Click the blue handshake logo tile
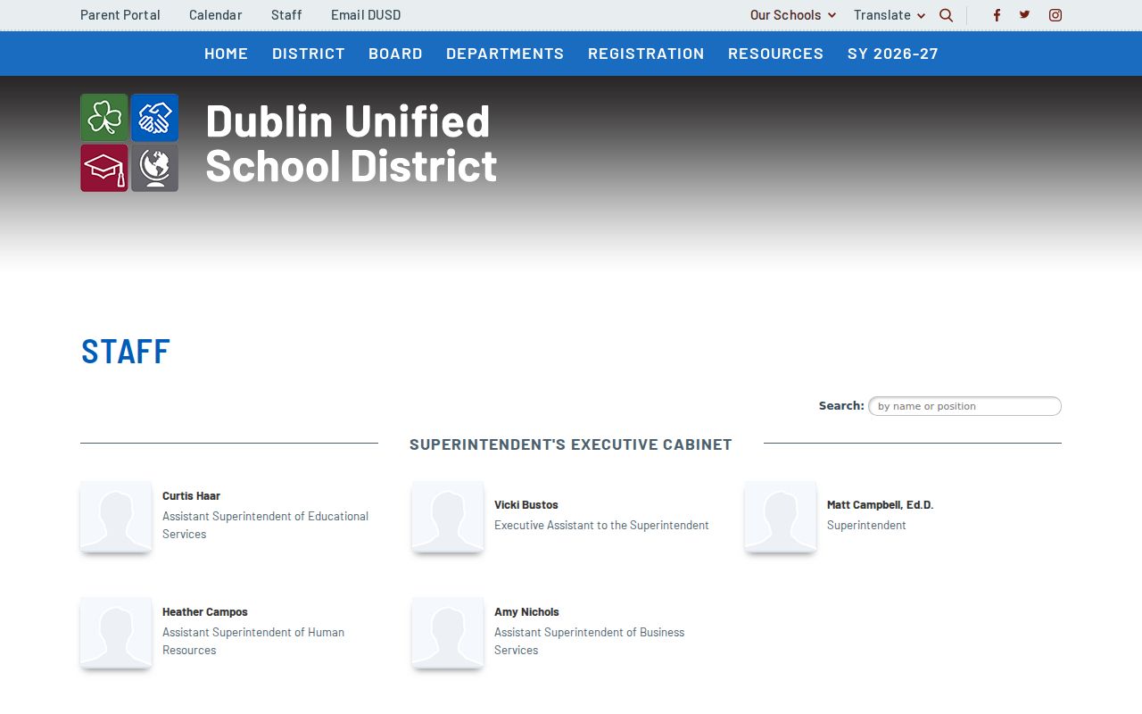This screenshot has height=714, width=1142. point(155,118)
